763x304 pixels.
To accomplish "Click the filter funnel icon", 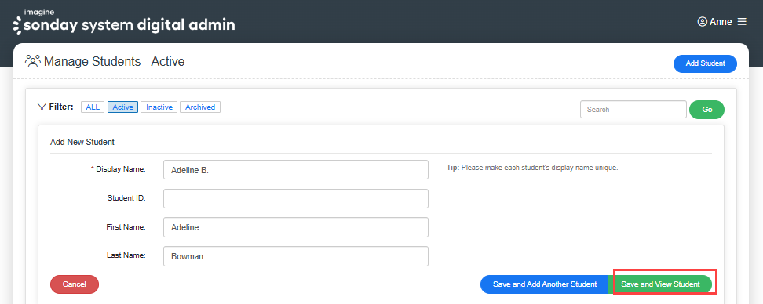I will (x=42, y=107).
